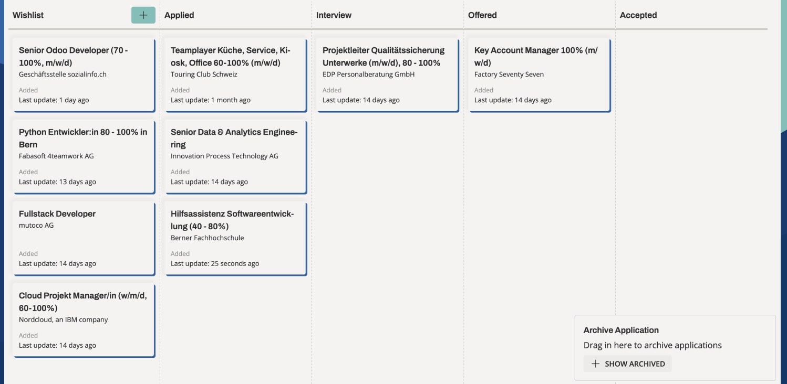Click the Applied column header
Screen dimensions: 787x384
point(179,15)
